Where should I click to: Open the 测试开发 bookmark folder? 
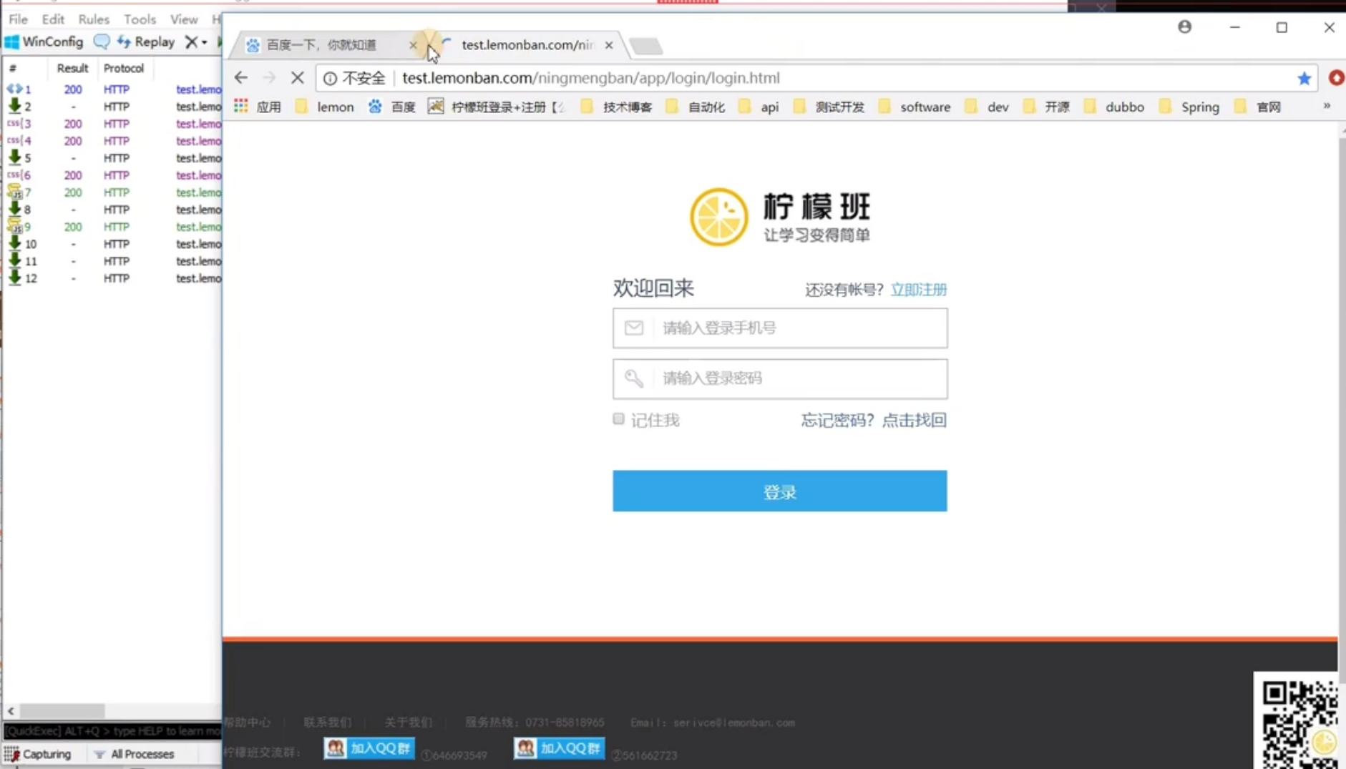pos(829,107)
